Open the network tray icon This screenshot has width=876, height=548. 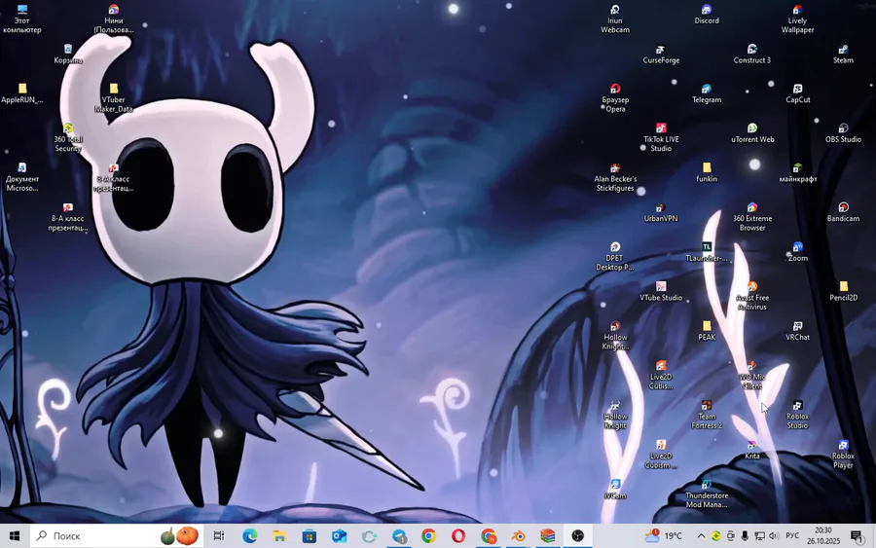(759, 536)
